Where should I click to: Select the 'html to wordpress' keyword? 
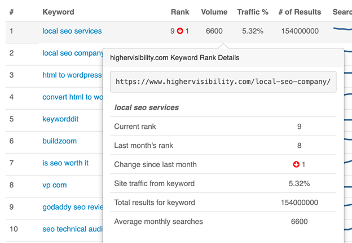click(72, 75)
